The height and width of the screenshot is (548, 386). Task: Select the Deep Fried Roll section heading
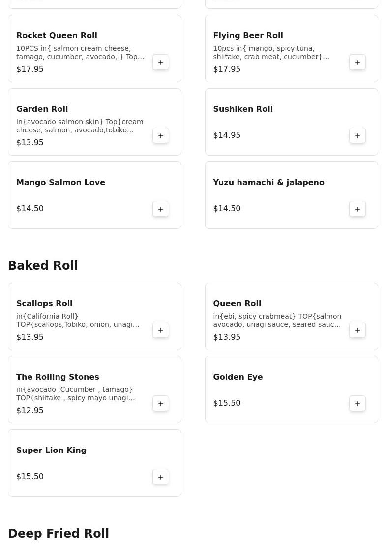pos(59,534)
